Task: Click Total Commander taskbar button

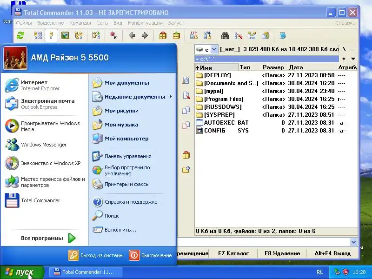Action: coord(86,272)
